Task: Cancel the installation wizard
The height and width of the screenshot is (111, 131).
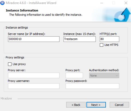Action: (119, 105)
